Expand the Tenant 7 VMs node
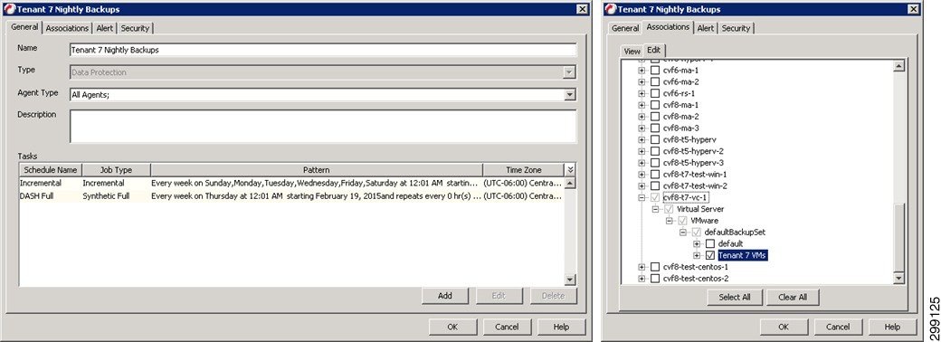The width and height of the screenshot is (941, 342). tap(697, 256)
